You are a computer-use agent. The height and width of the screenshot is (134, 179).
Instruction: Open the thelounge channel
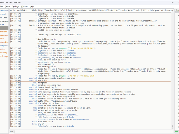(x=4, y=56)
